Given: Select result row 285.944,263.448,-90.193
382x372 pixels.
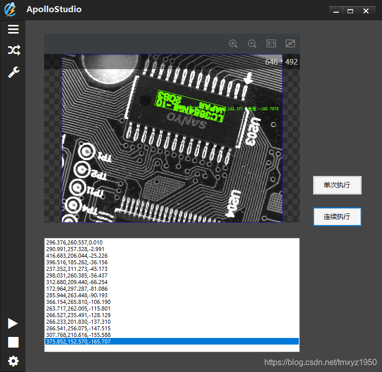Looking at the screenshot, I should pos(172,295).
